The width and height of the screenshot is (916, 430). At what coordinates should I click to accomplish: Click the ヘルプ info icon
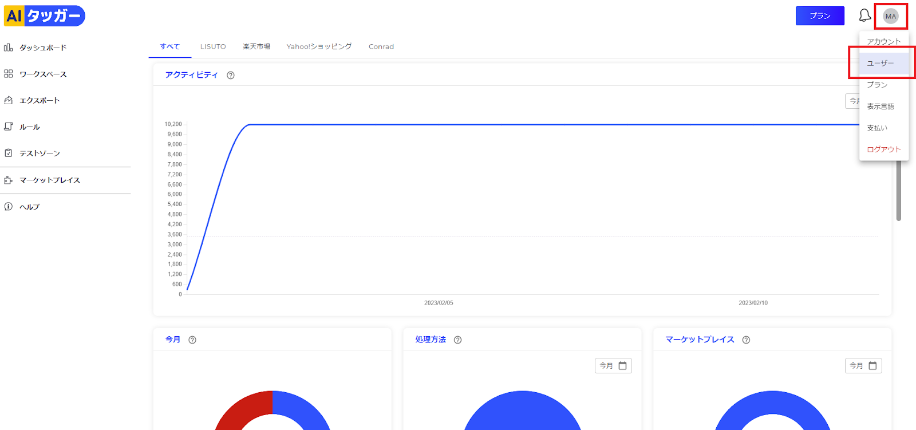[x=8, y=207]
